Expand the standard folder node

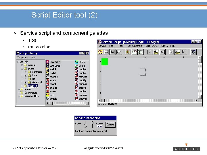[26, 82]
